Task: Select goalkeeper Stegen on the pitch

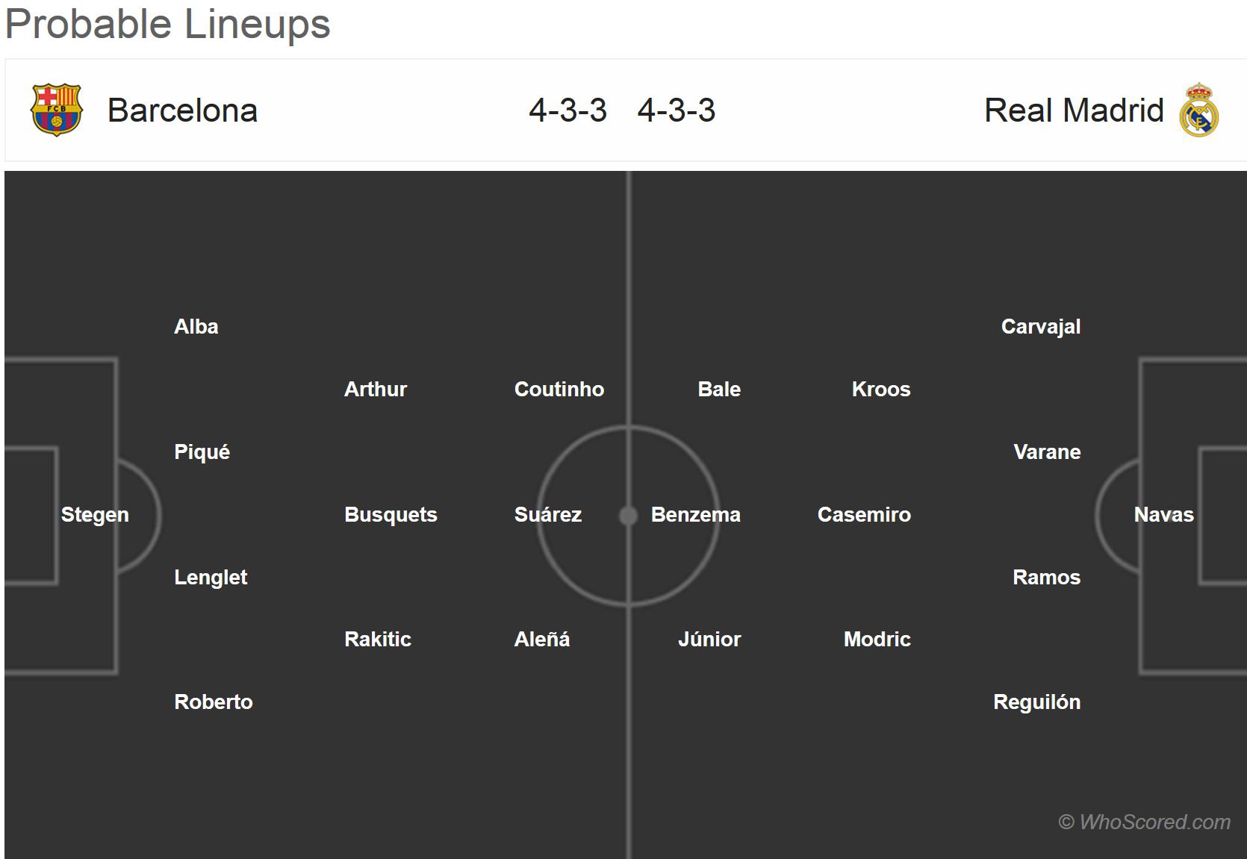Action: click(95, 514)
